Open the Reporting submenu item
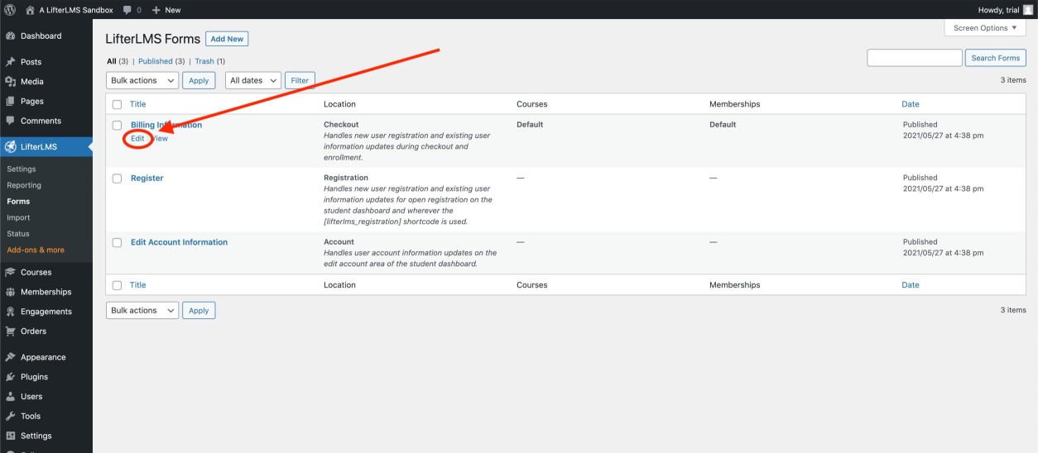The width and height of the screenshot is (1038, 453). coord(24,185)
